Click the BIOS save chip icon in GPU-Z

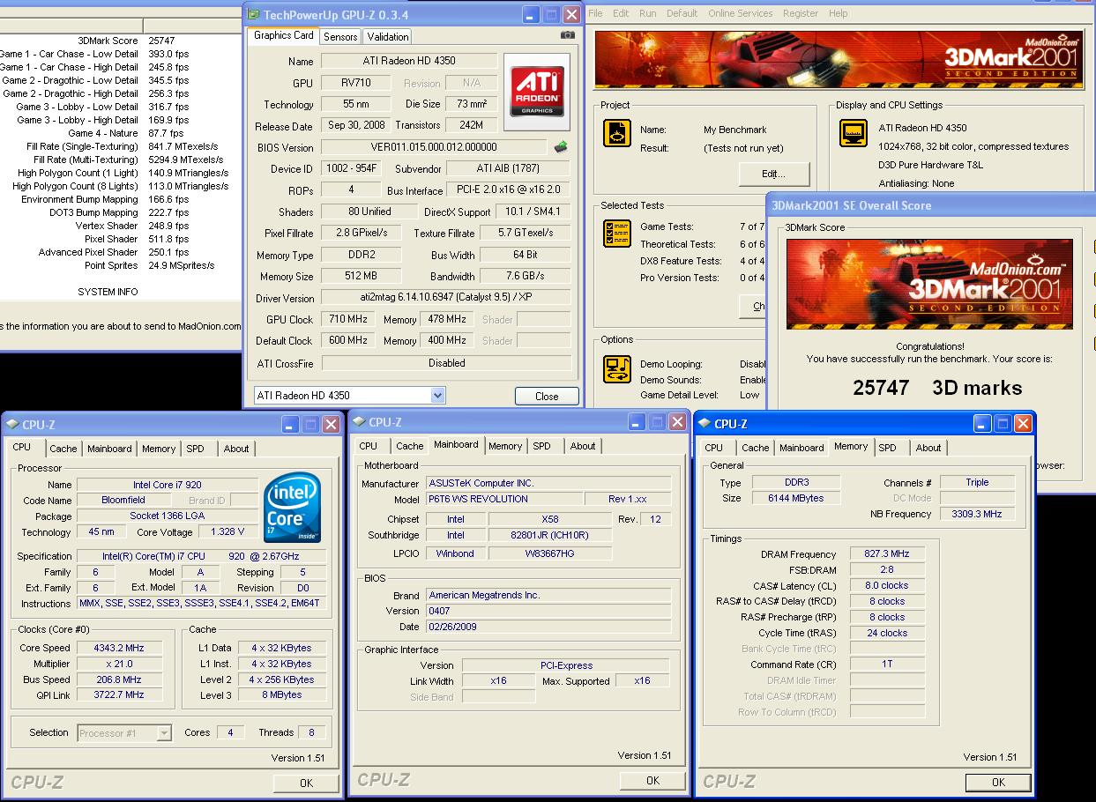[x=560, y=147]
